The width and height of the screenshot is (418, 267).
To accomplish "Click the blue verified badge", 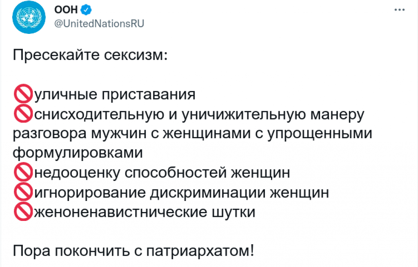I will [86, 10].
